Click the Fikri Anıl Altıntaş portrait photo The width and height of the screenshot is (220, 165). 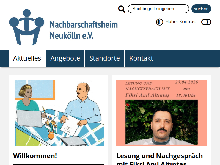(161, 122)
